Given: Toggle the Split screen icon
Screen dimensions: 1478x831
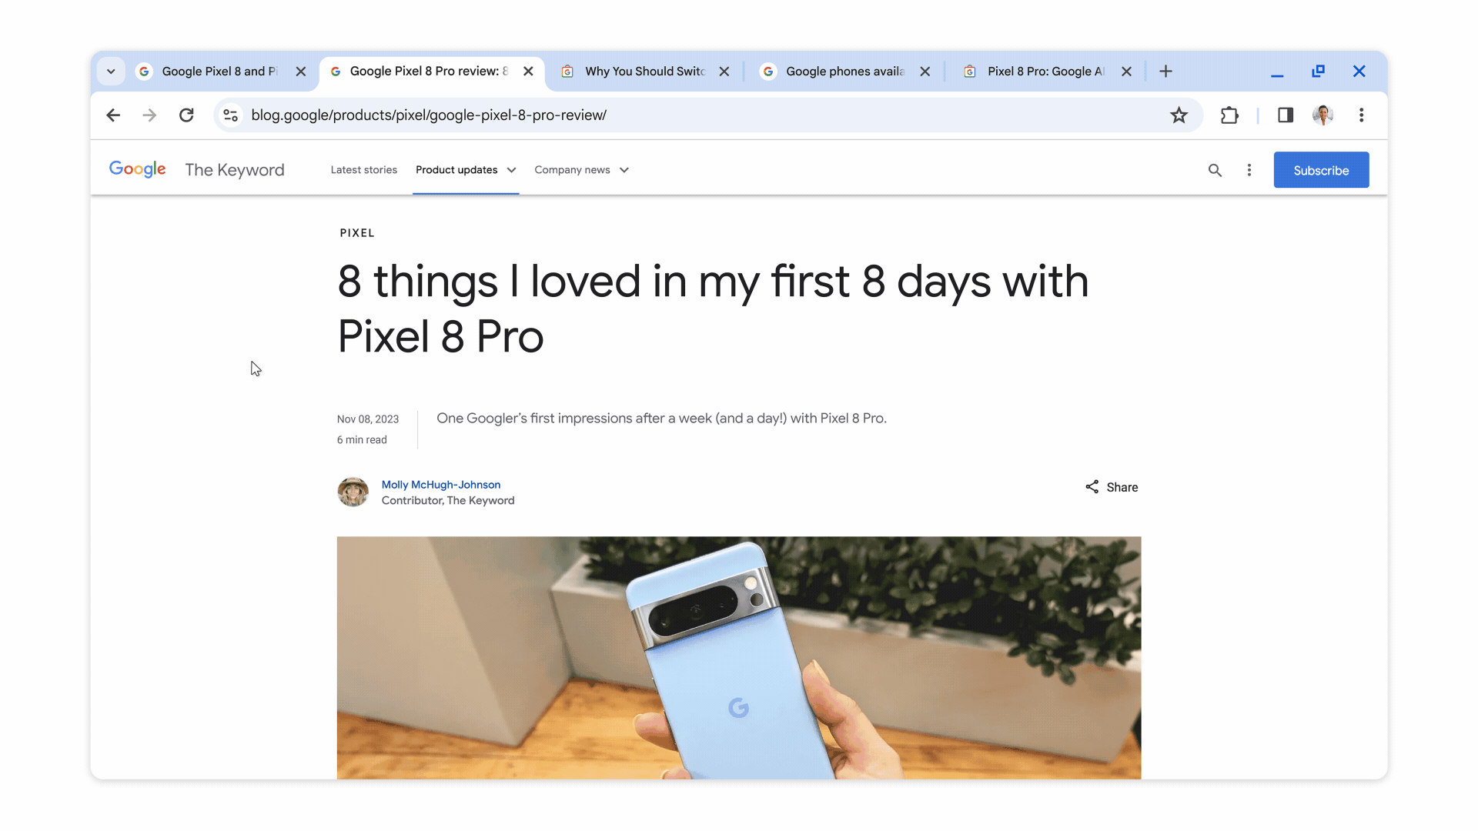Looking at the screenshot, I should coord(1284,115).
